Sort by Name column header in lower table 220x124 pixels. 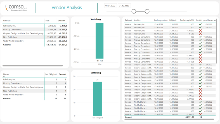[6, 74]
